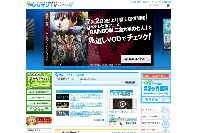The height and width of the screenshot is (133, 203).
Task: Click the envelope icon for メールマガジン
Action: (x=165, y=110)
